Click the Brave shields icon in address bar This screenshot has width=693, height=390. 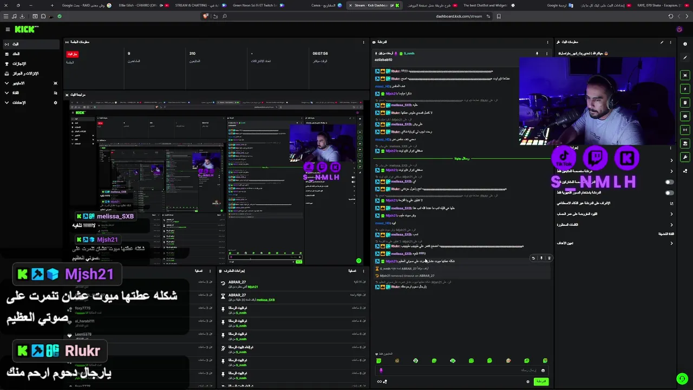coord(206,16)
